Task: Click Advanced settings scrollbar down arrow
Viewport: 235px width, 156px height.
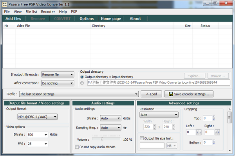Action: [x=230, y=150]
